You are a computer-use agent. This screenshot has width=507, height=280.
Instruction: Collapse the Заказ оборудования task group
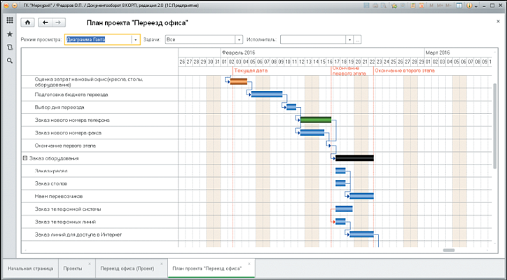click(x=26, y=158)
